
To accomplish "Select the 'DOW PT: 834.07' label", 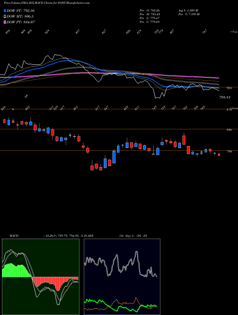I will point(21,22).
